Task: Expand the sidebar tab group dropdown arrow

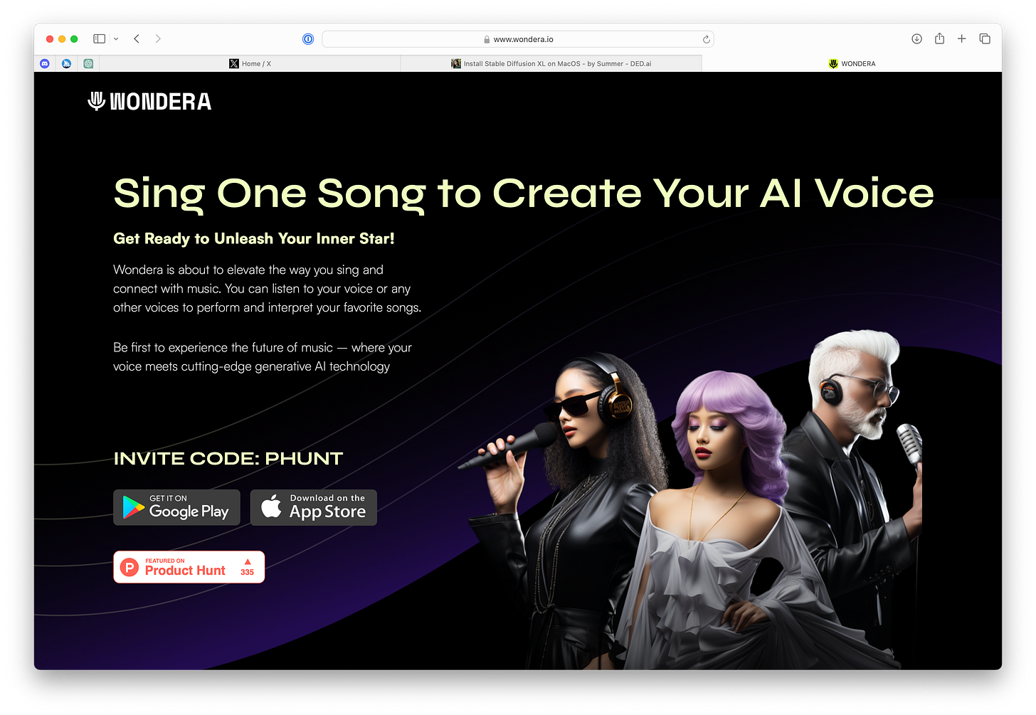Action: click(x=116, y=39)
